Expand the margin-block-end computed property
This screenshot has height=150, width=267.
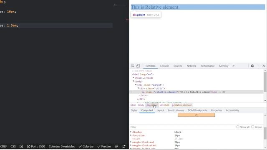tap(131, 142)
